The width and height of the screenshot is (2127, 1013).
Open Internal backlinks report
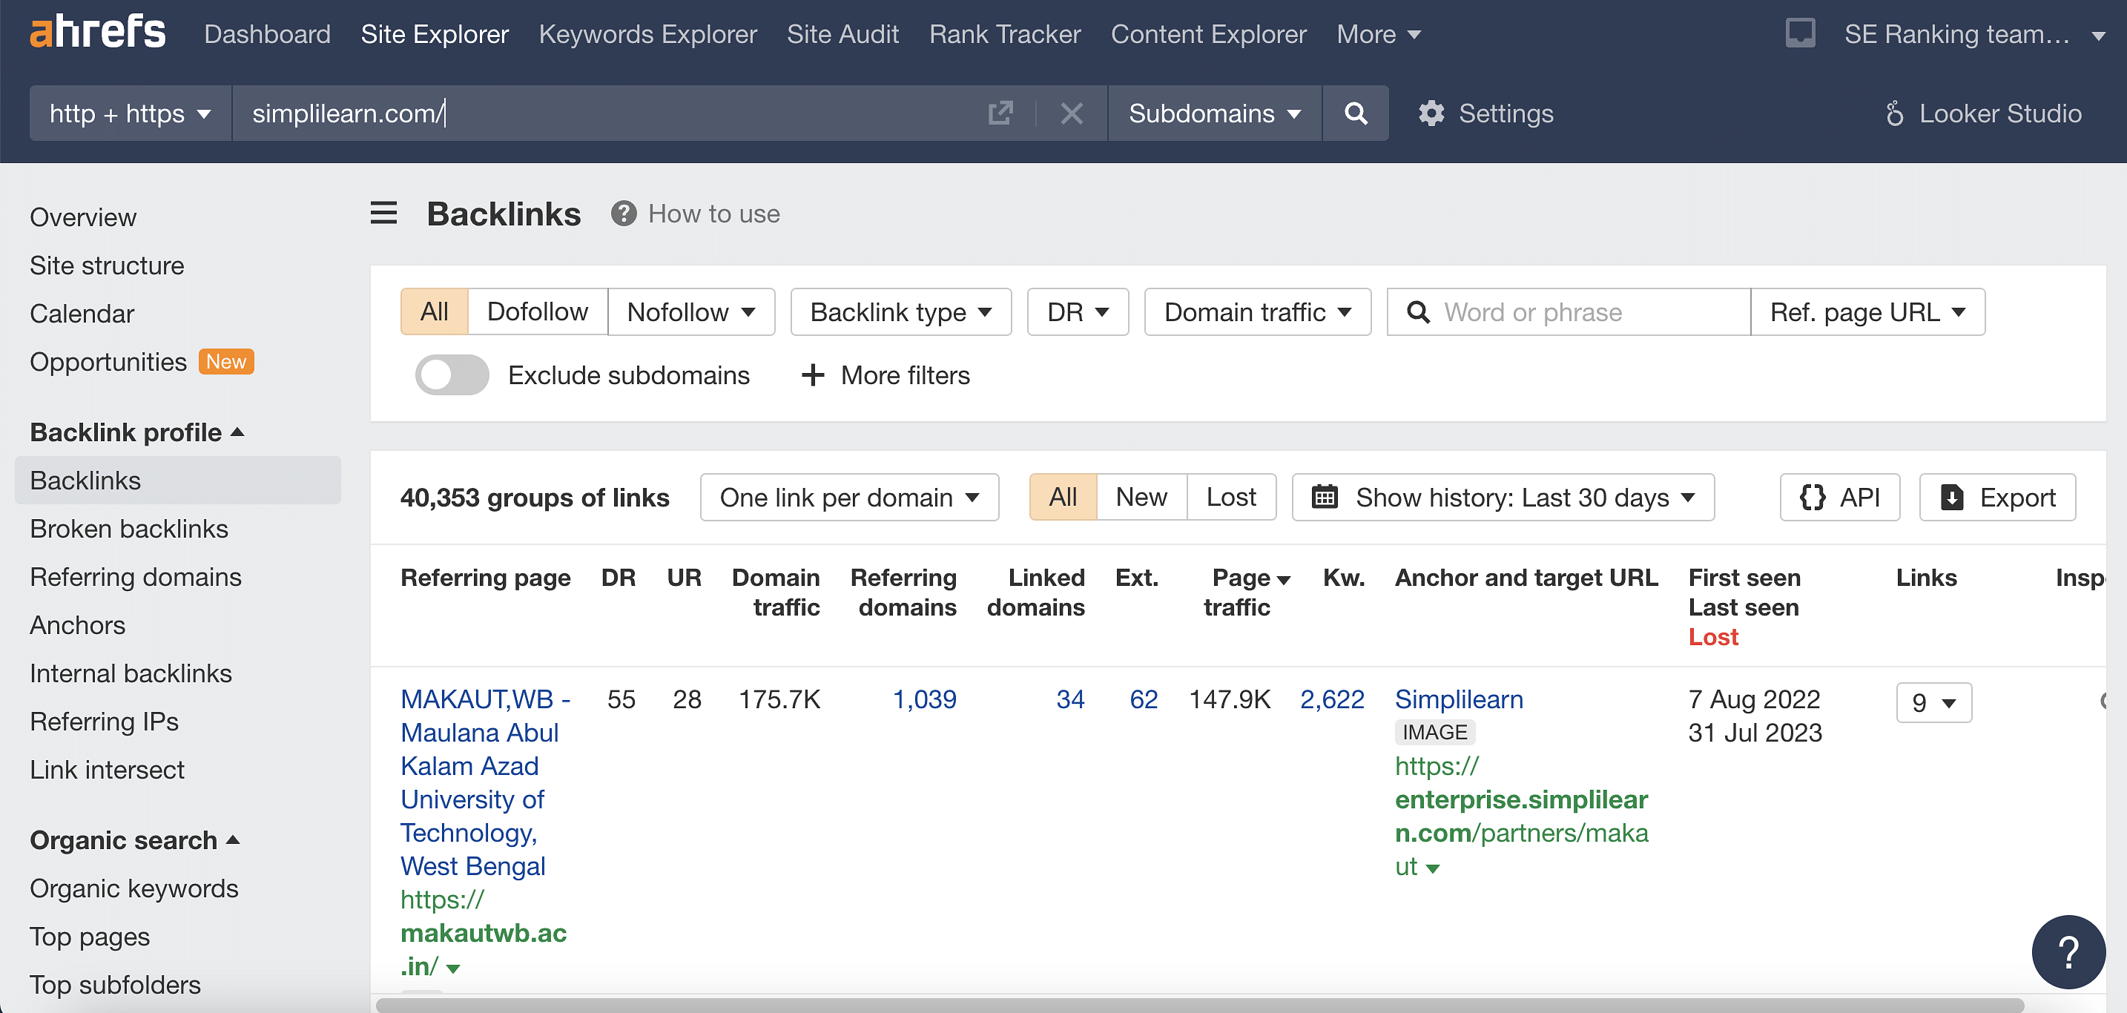[131, 673]
